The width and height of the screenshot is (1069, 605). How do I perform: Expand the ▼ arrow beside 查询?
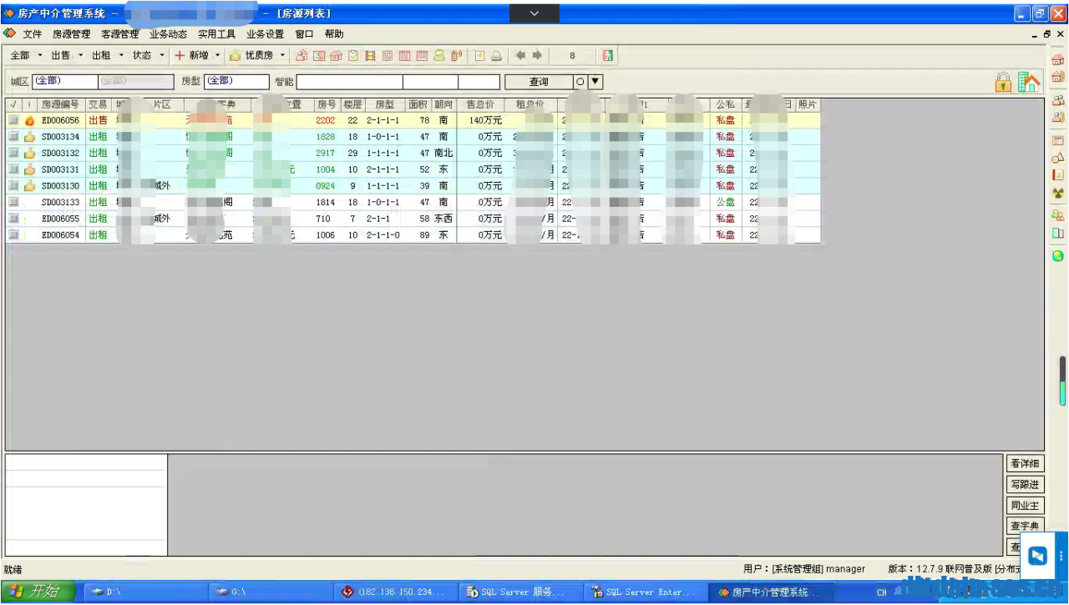[x=595, y=82]
